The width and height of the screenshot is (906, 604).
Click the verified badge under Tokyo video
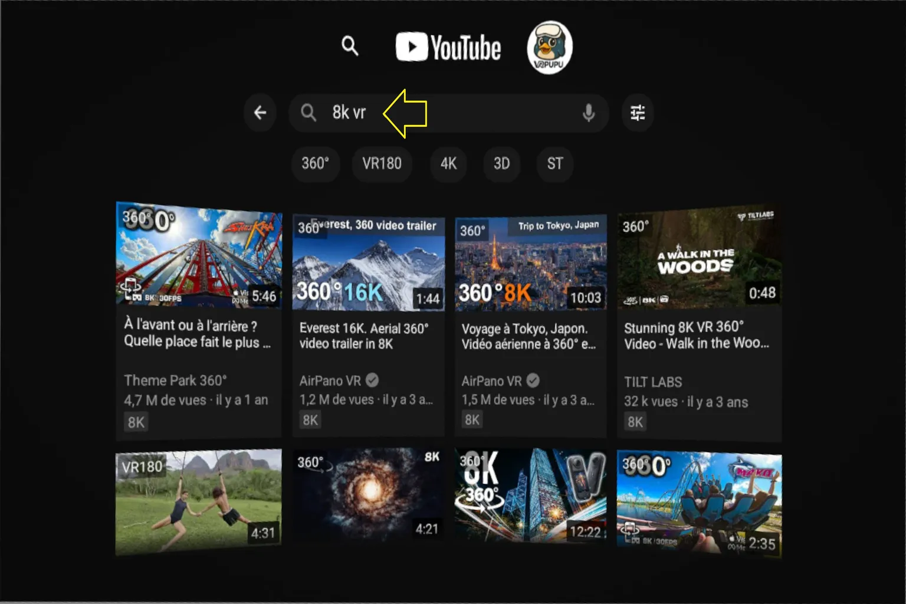tap(533, 380)
